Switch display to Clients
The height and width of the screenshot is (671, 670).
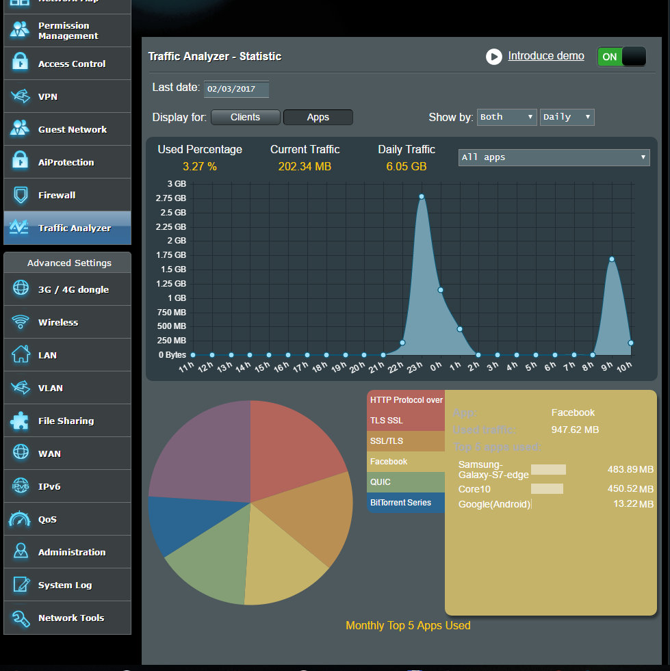click(x=245, y=117)
